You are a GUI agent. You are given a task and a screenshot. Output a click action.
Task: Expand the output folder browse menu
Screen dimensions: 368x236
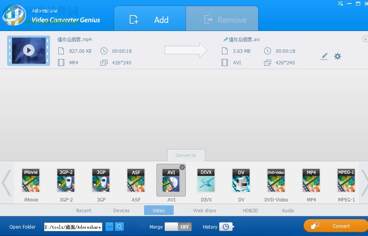click(x=109, y=227)
